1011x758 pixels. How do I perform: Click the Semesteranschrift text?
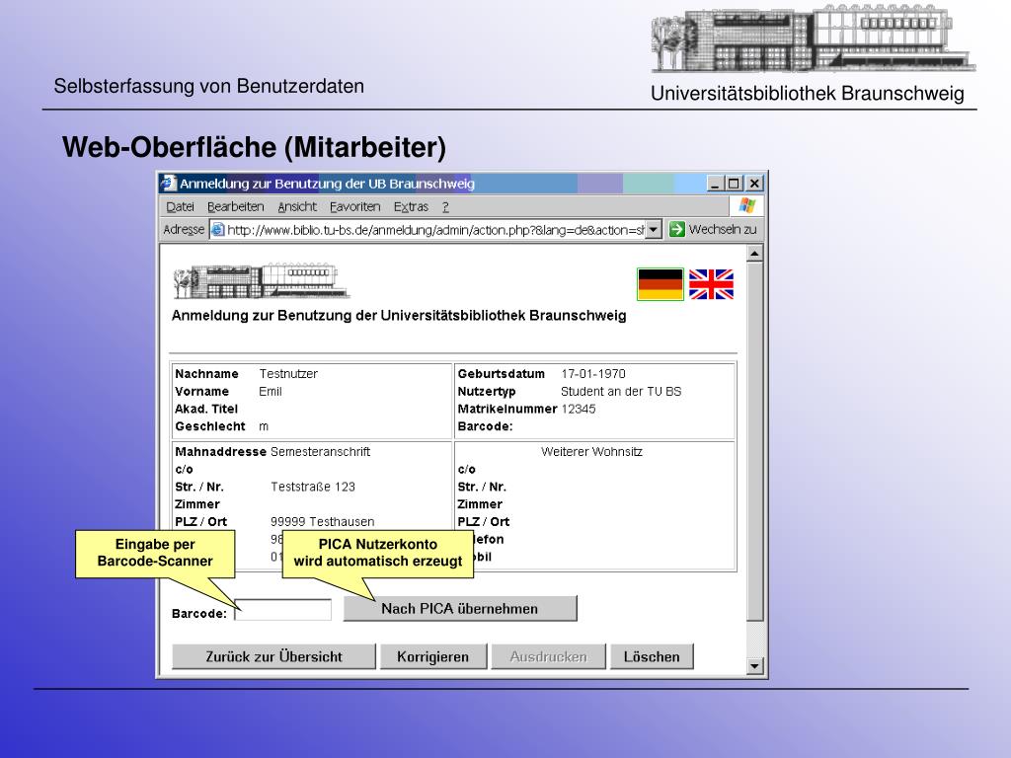tap(321, 452)
